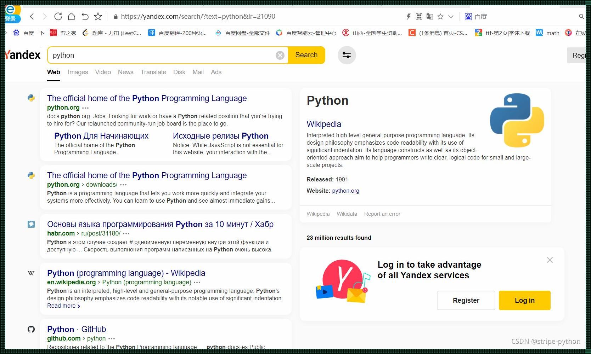Viewport: 591px width, 354px height.
Task: Expand options dots beside en.wikipedia.org result
Action: point(197,283)
